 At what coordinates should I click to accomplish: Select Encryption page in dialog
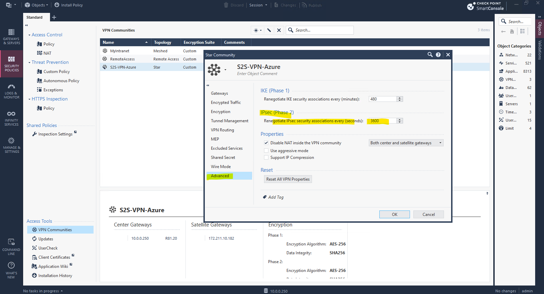tap(220, 112)
